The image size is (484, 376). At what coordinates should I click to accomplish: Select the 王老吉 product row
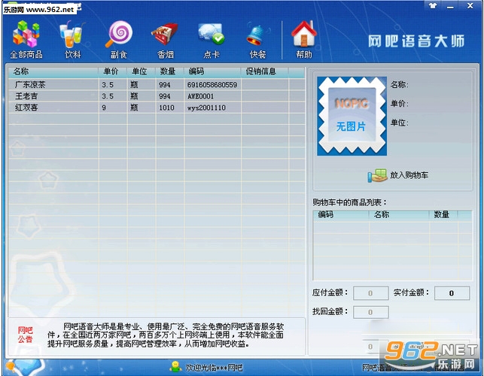(x=156, y=96)
